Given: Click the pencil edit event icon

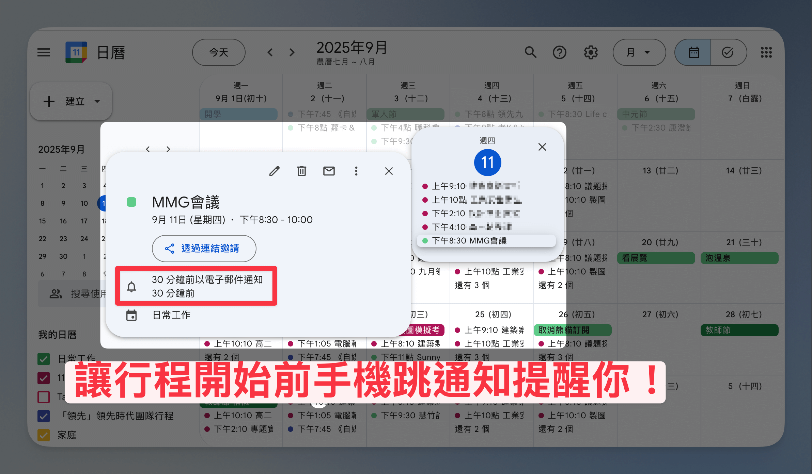Looking at the screenshot, I should [274, 171].
